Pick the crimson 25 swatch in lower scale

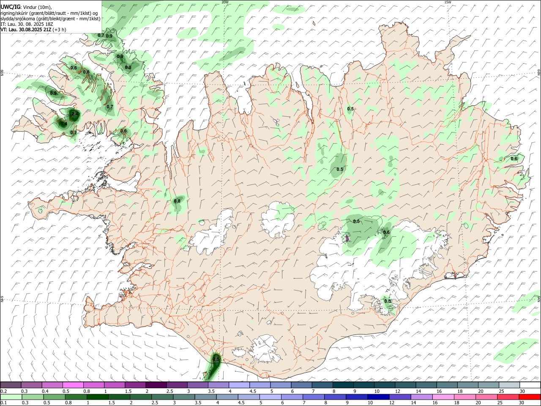point(507,397)
